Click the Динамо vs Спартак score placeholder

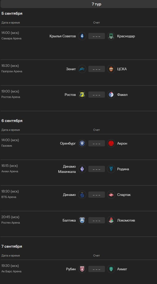[x=97, y=195]
